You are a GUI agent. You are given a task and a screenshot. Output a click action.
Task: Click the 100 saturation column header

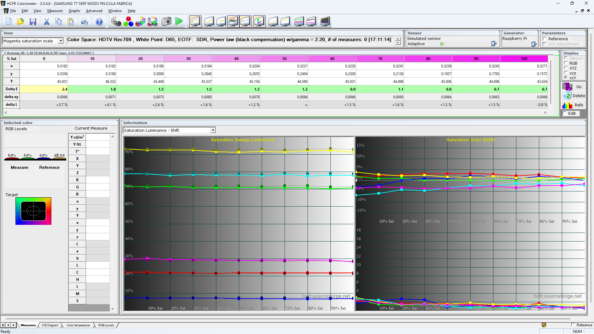[524, 58]
